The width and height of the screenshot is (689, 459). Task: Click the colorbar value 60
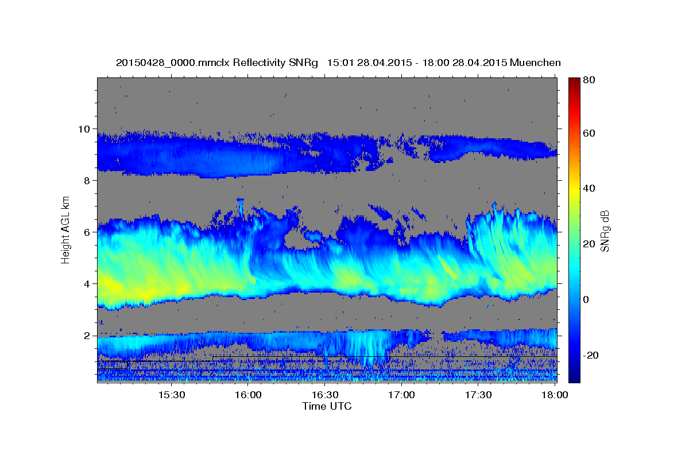(589, 133)
